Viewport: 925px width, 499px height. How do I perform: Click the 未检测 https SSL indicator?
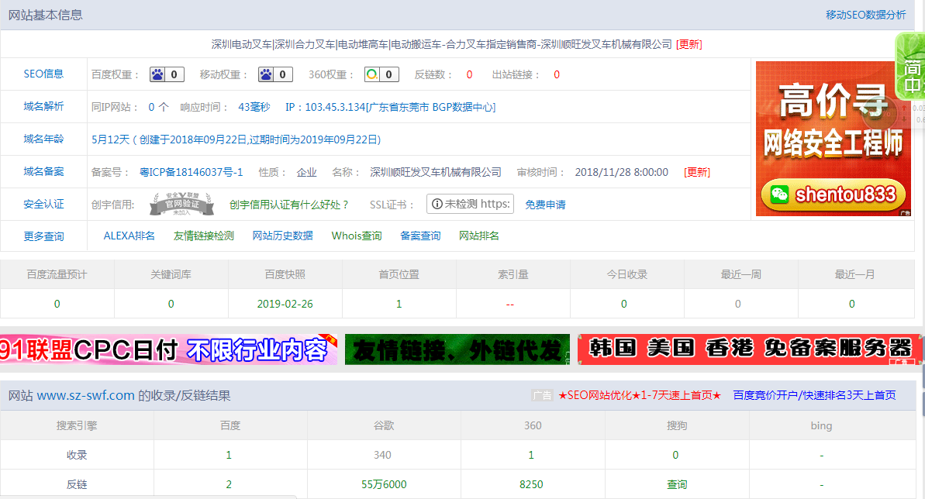coord(470,204)
